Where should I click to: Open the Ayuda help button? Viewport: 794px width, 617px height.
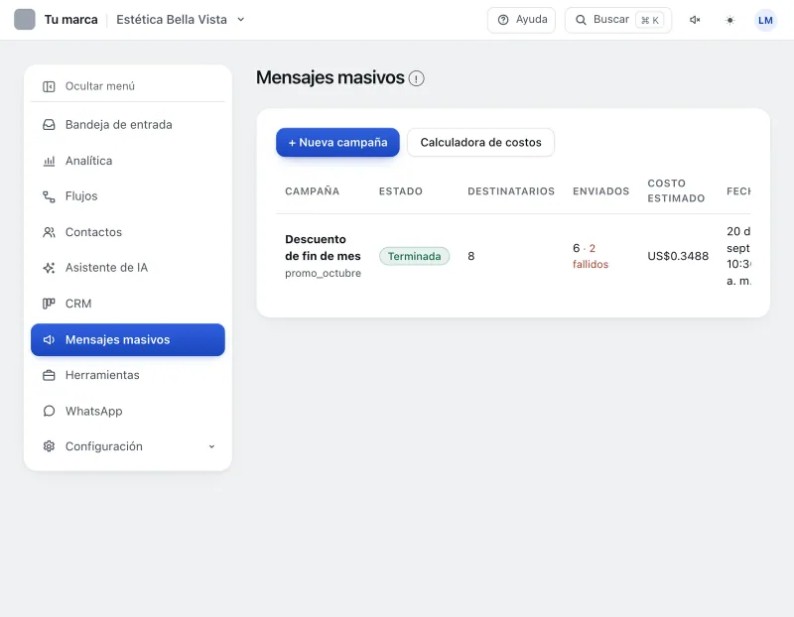tap(521, 20)
